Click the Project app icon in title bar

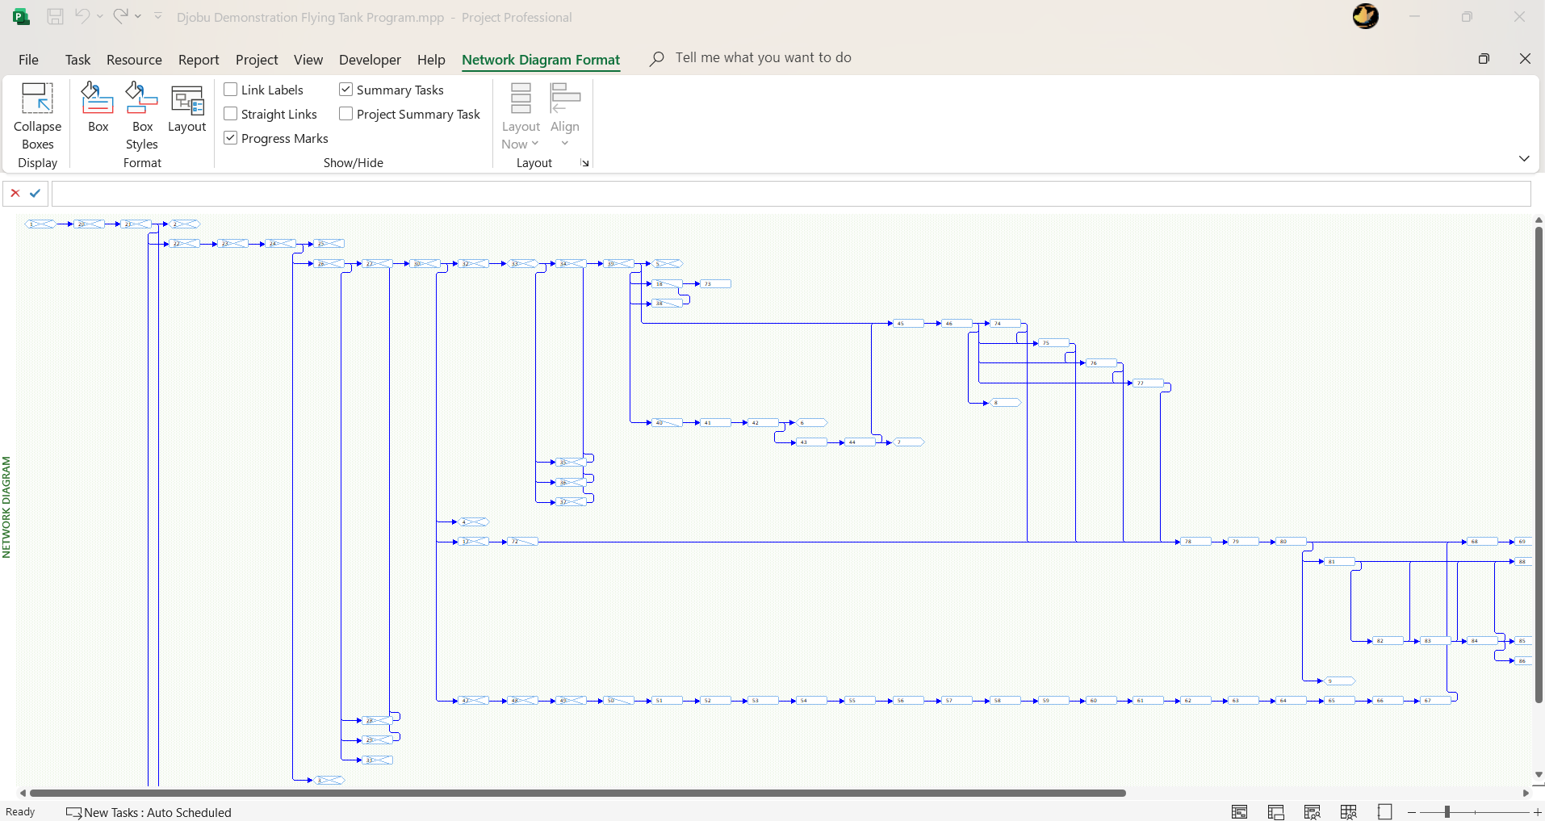tap(22, 17)
